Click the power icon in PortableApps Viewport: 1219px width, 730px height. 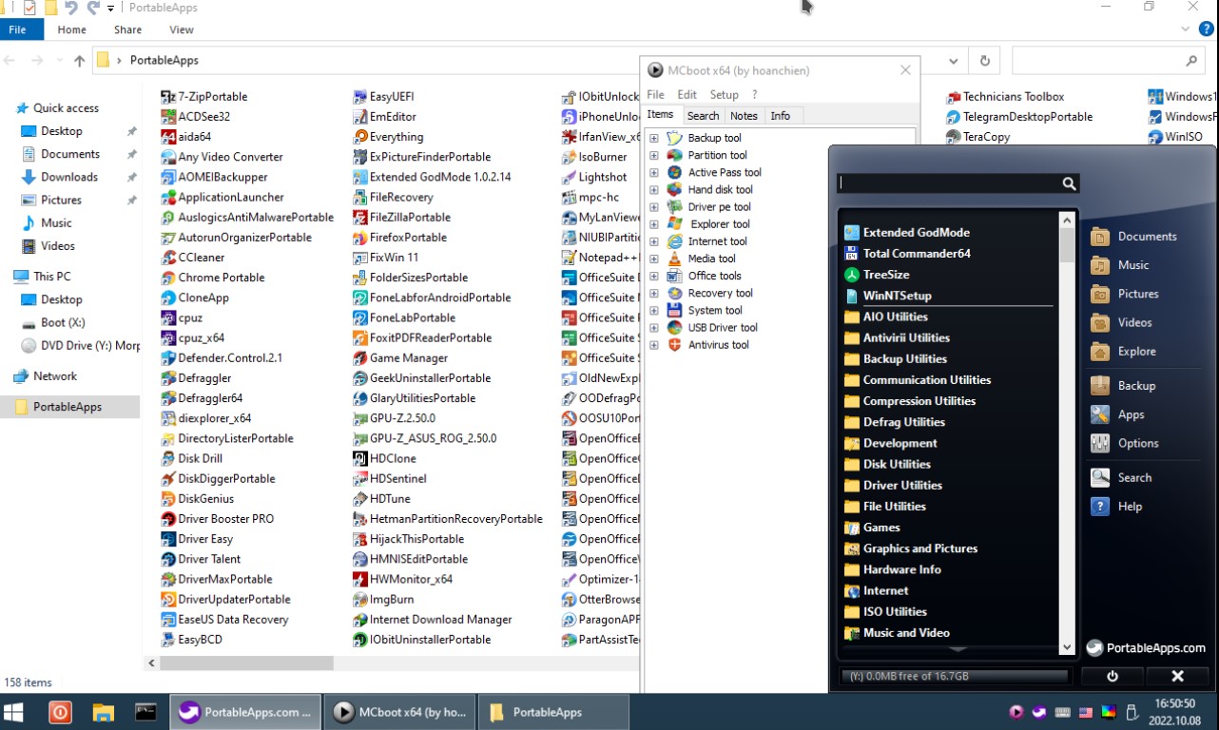[x=1112, y=676]
